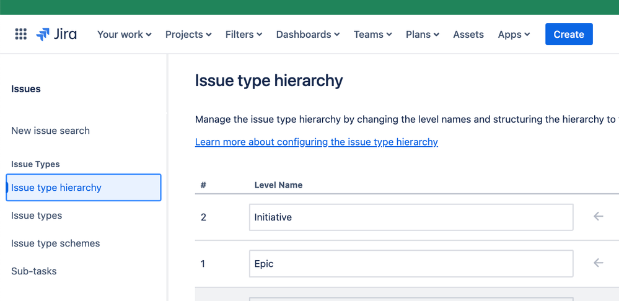This screenshot has height=301, width=619.
Task: Select New issue search in sidebar
Action: tap(50, 131)
